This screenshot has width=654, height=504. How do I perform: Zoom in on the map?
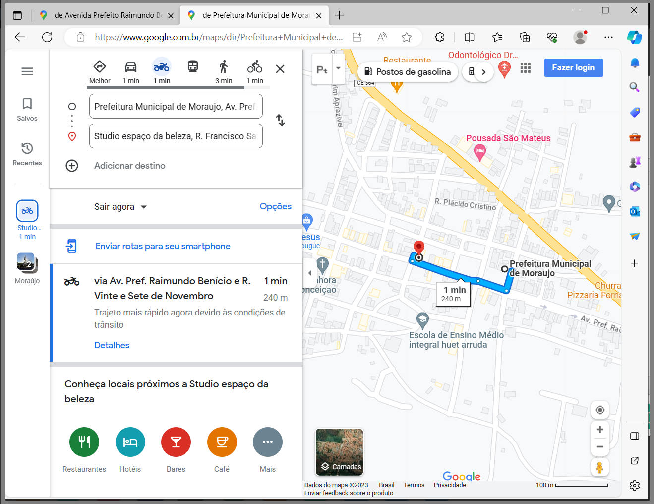click(600, 430)
